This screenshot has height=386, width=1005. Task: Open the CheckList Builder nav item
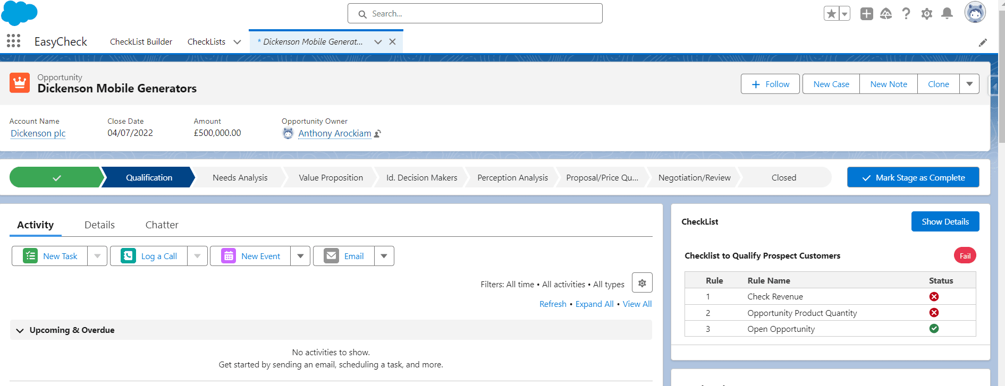coord(141,41)
